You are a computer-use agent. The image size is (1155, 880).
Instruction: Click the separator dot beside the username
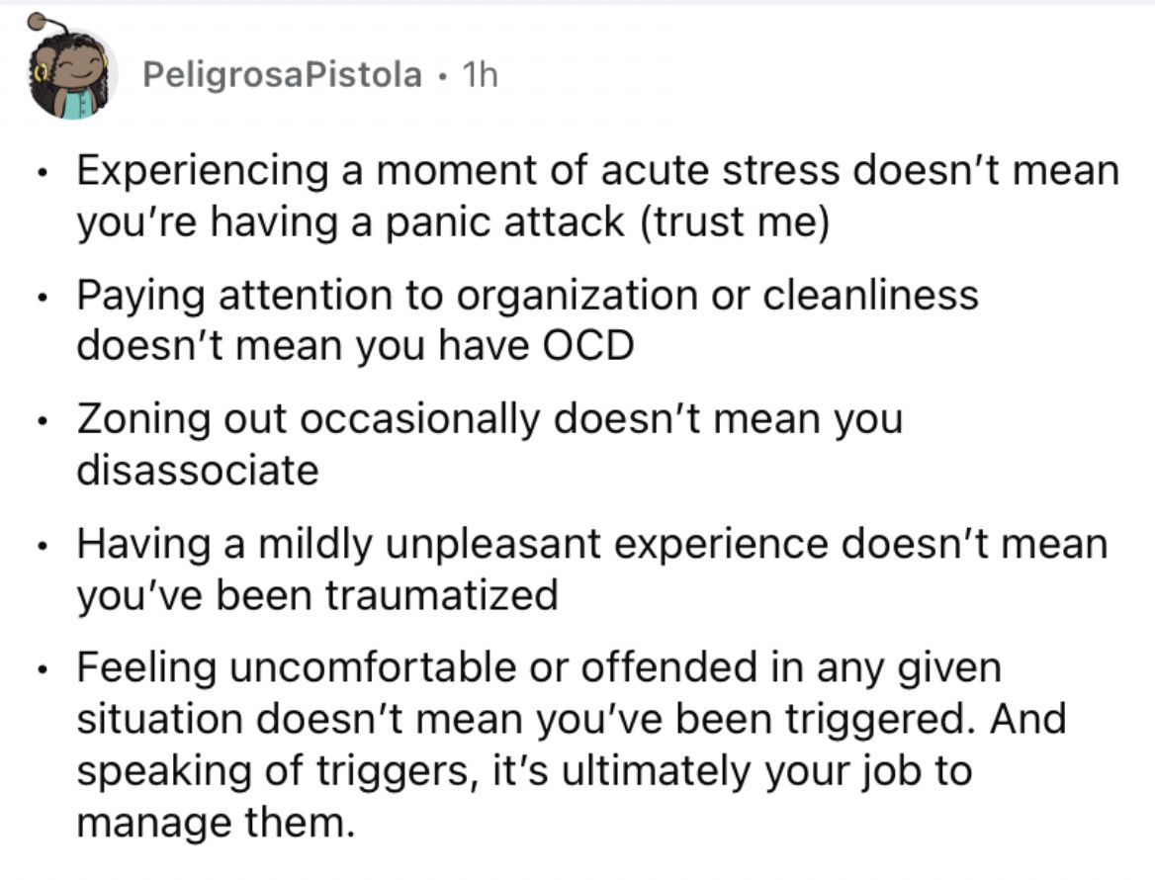[441, 75]
